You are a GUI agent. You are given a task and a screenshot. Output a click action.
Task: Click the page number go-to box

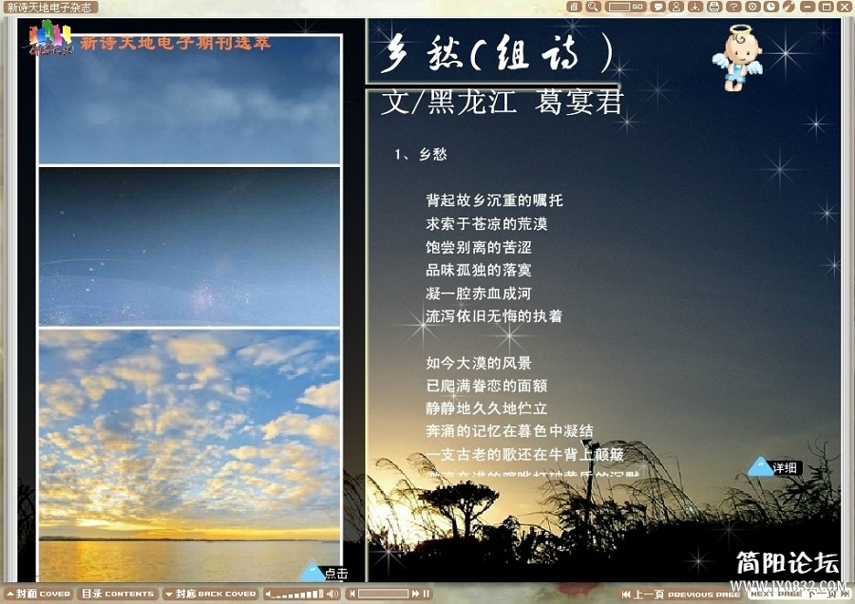619,7
